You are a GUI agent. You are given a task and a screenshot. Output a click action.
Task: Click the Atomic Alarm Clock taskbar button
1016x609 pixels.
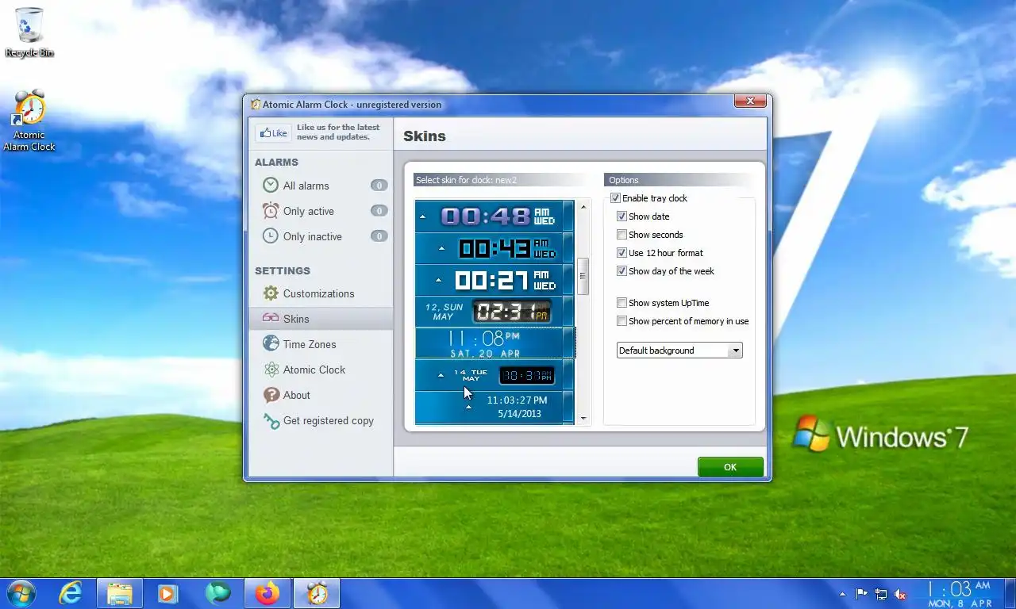coord(317,593)
